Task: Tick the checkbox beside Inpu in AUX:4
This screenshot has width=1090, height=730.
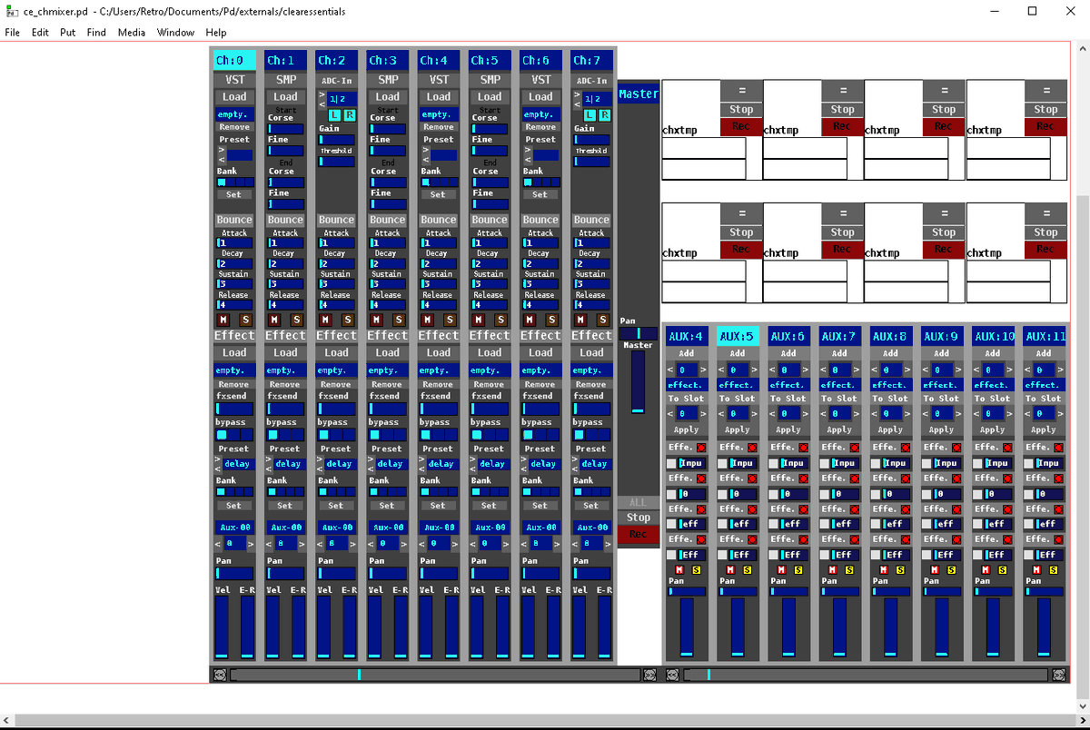Action: click(x=672, y=463)
